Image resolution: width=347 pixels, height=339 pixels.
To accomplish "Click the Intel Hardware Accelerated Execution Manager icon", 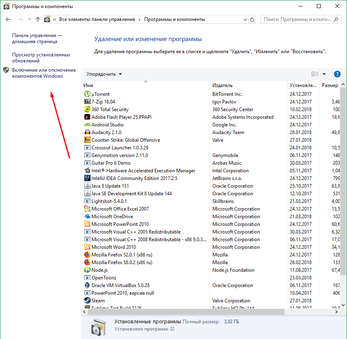I will pos(87,170).
